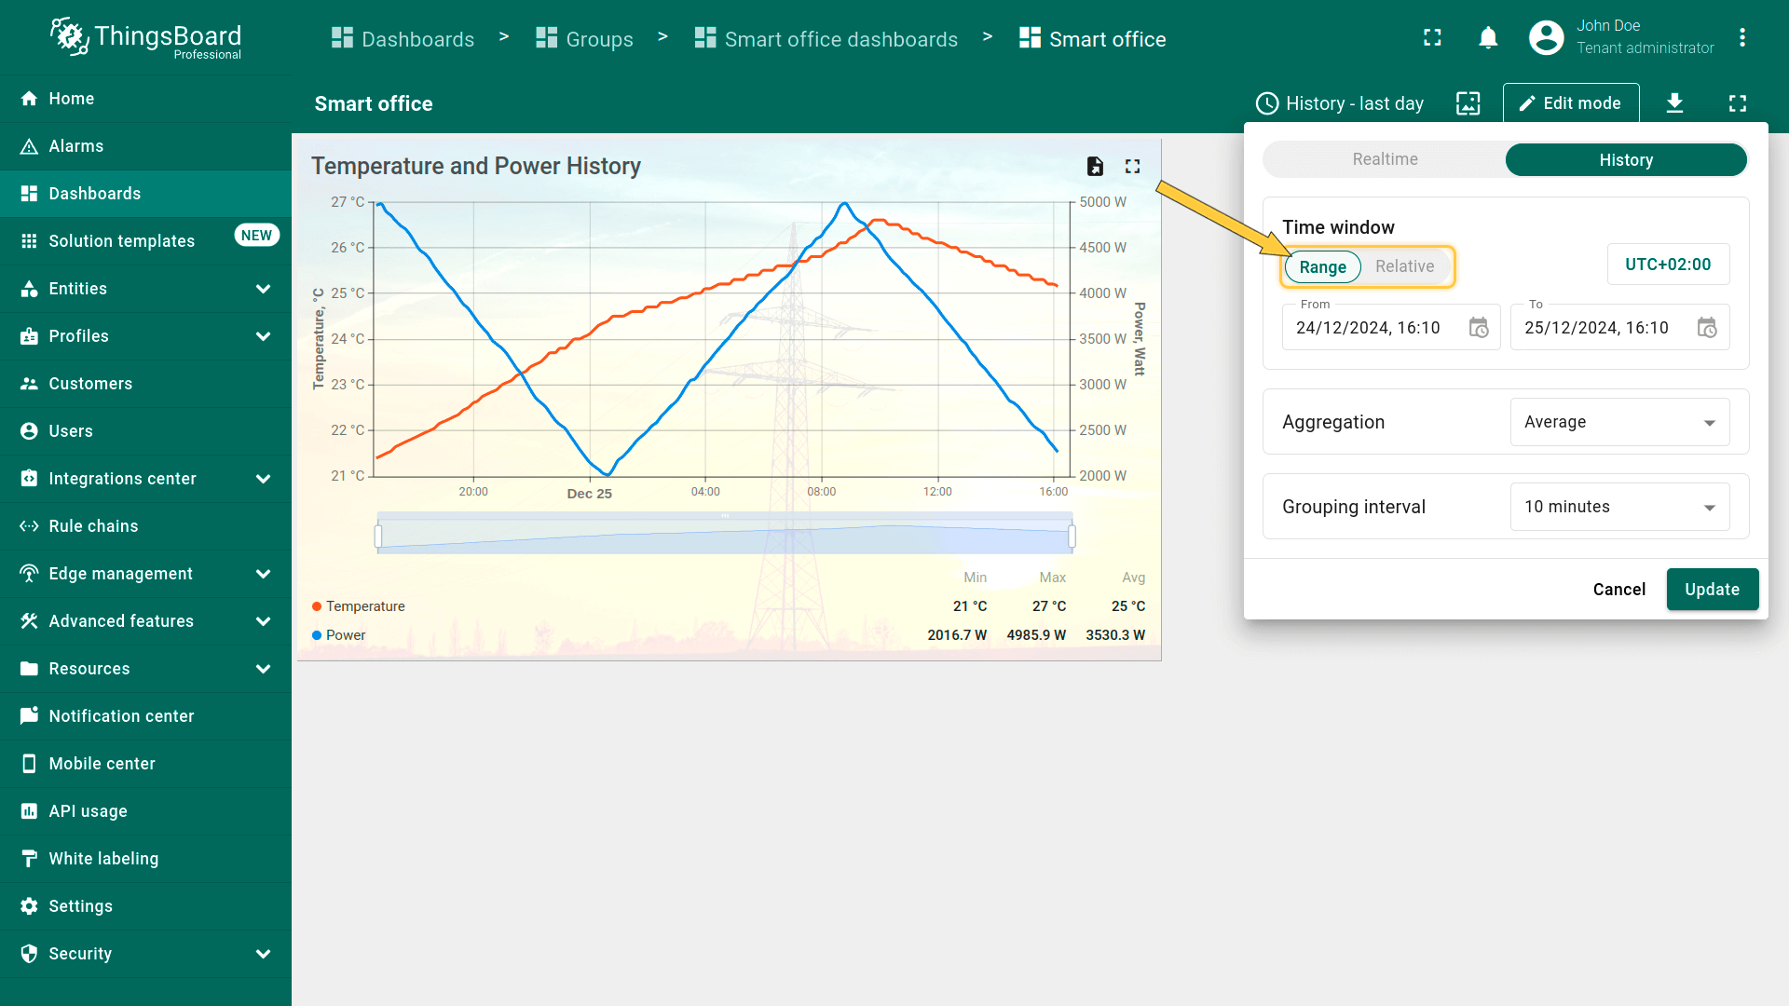Screen dimensions: 1789x1006
Task: Open the export widget data icon
Action: (1095, 166)
